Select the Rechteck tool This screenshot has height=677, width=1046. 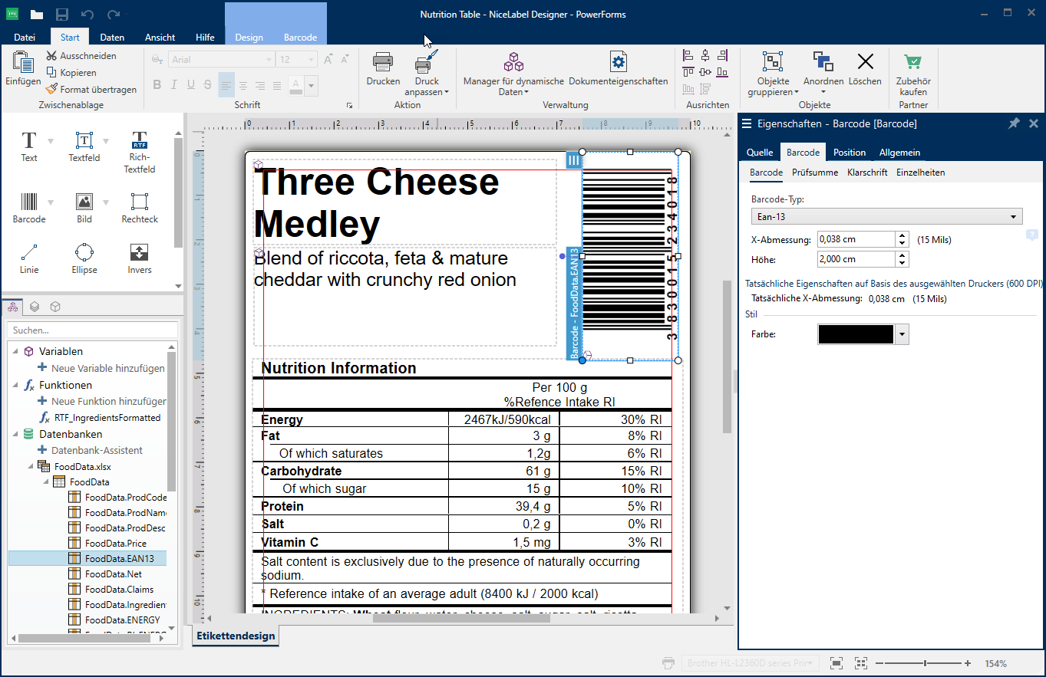(140, 207)
